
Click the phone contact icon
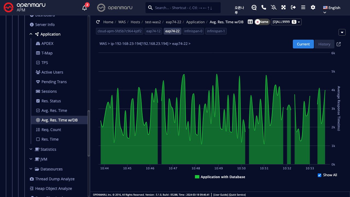(x=264, y=7)
